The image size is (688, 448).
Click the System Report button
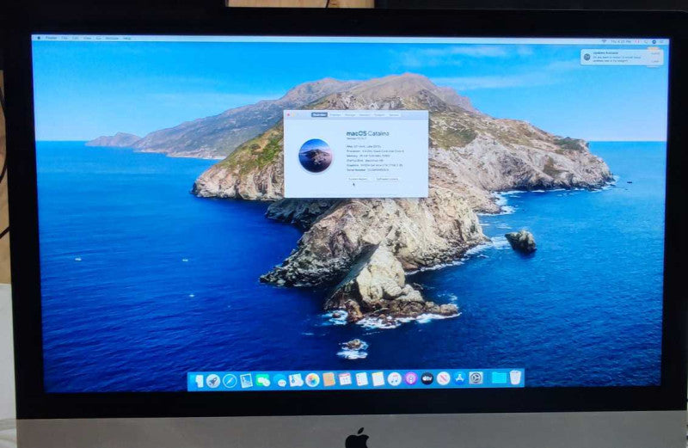(358, 179)
